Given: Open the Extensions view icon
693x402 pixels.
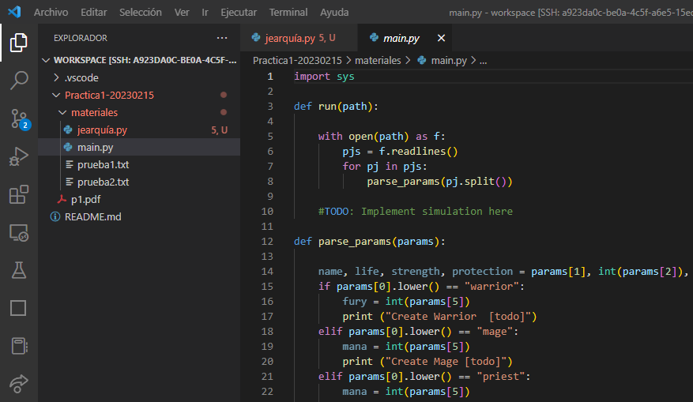Looking at the screenshot, I should [x=18, y=194].
